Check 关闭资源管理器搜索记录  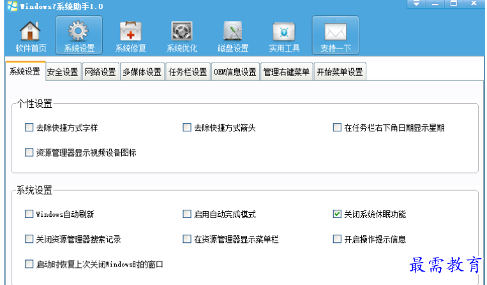(29, 239)
